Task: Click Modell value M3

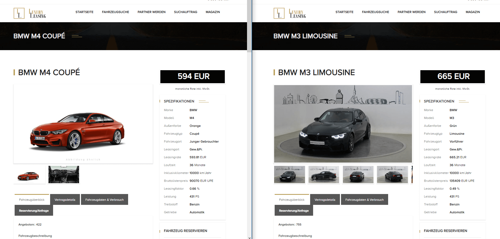Action: click(452, 118)
